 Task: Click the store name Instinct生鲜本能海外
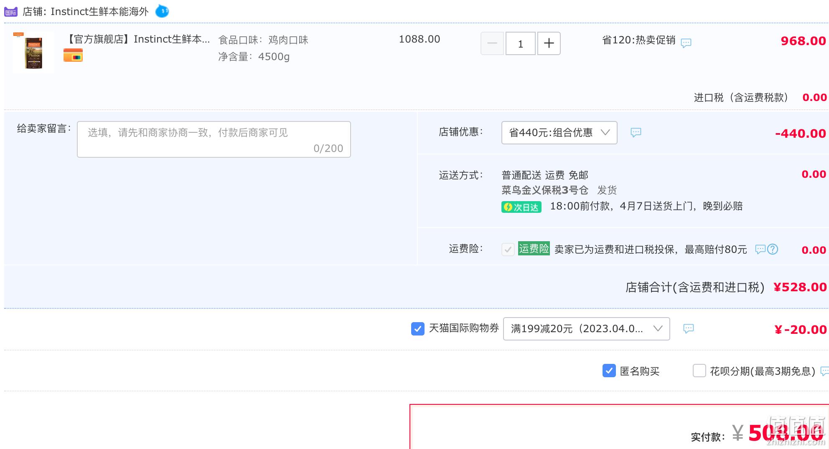tap(99, 12)
